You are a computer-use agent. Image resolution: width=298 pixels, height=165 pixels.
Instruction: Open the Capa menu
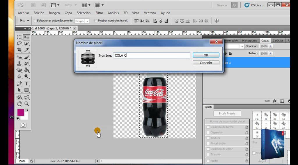[x=68, y=13]
